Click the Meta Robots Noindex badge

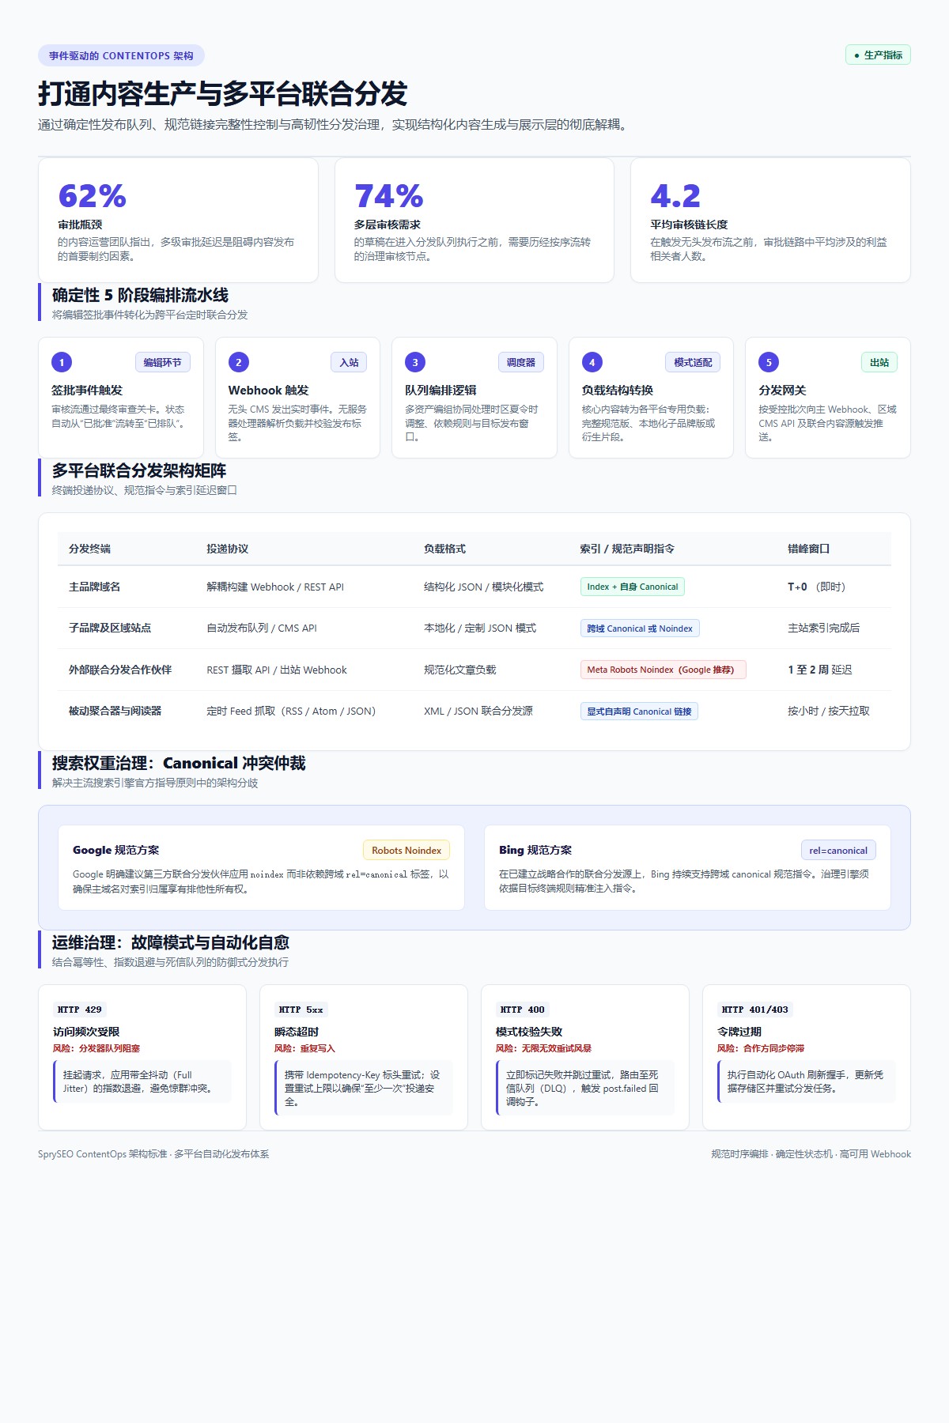click(x=664, y=670)
